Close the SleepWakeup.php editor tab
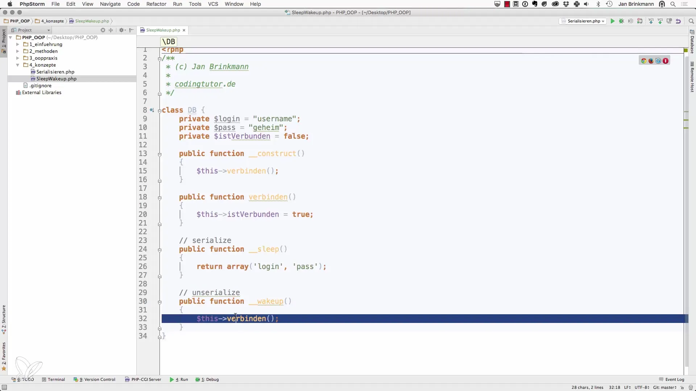696x391 pixels. (x=184, y=30)
